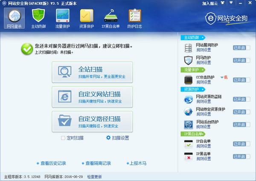View 查看历史记录 scan history
The image size is (256, 181).
tap(53, 163)
